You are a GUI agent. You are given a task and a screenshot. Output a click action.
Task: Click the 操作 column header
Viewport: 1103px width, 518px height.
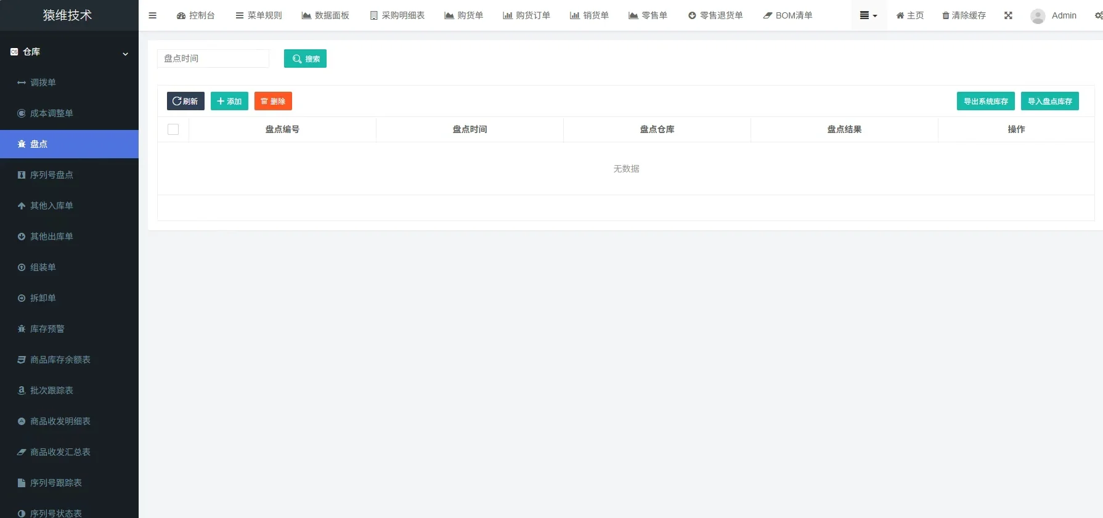coord(1016,129)
